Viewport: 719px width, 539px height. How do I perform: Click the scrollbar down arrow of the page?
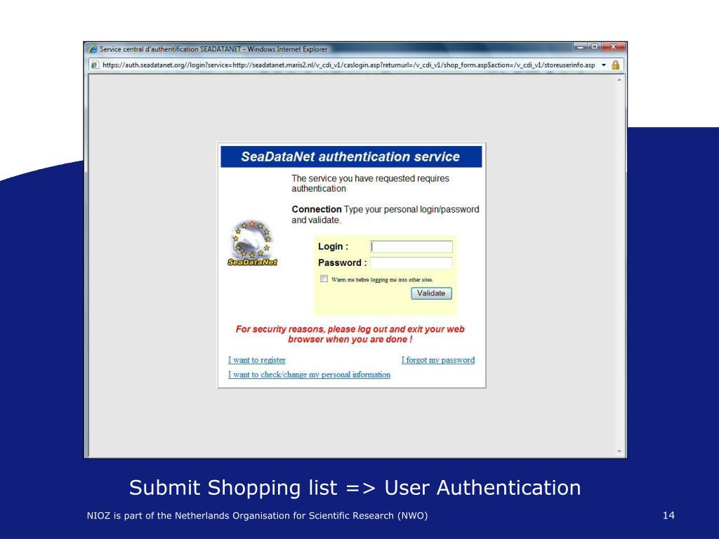click(x=619, y=451)
